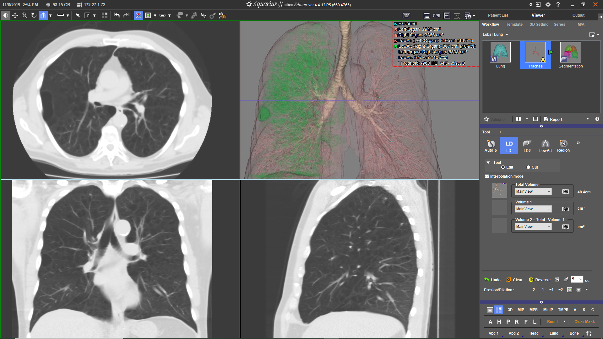Expand more tools double chevron
The height and width of the screenshot is (339, 603).
coord(578,143)
